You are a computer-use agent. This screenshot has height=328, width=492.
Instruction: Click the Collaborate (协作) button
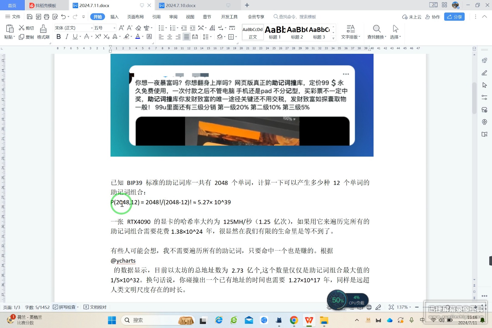[433, 17]
